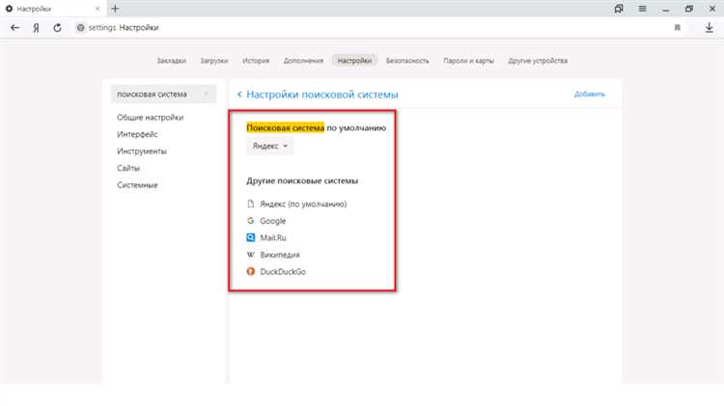The height and width of the screenshot is (406, 724).
Task: Open downloads via the download arrow icon
Action: [709, 28]
